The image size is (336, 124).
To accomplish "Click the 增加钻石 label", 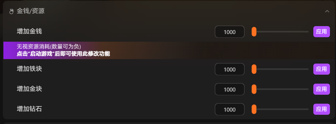I will [29, 109].
